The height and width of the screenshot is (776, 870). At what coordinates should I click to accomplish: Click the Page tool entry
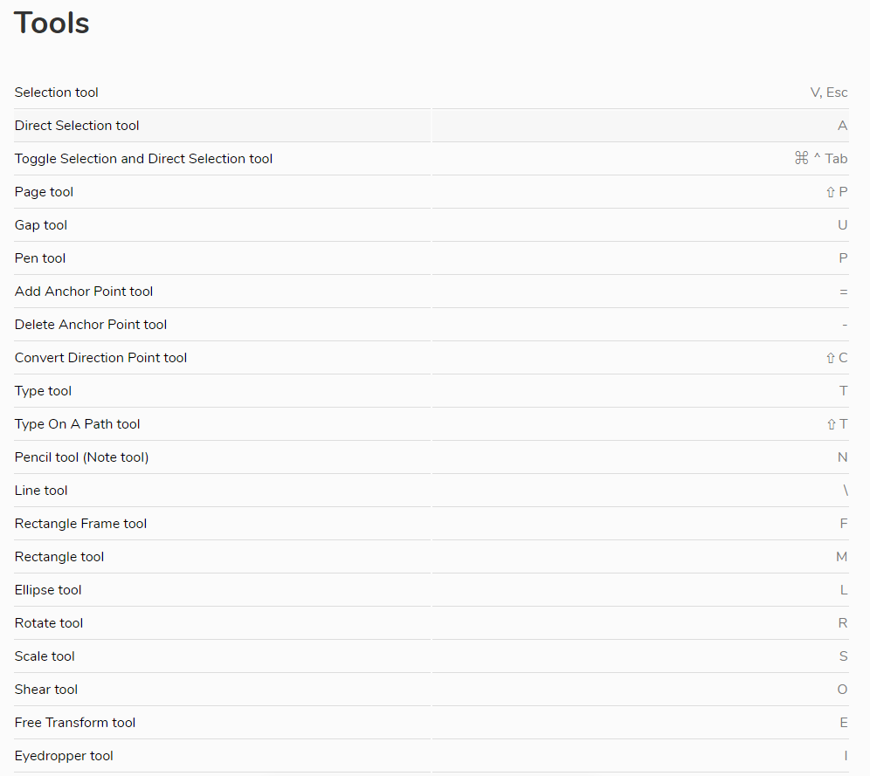point(44,192)
